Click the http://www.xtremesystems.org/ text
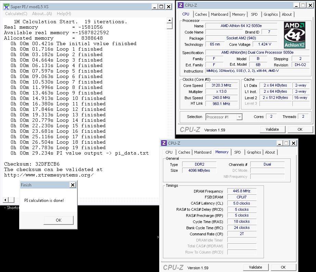 click(x=49, y=175)
